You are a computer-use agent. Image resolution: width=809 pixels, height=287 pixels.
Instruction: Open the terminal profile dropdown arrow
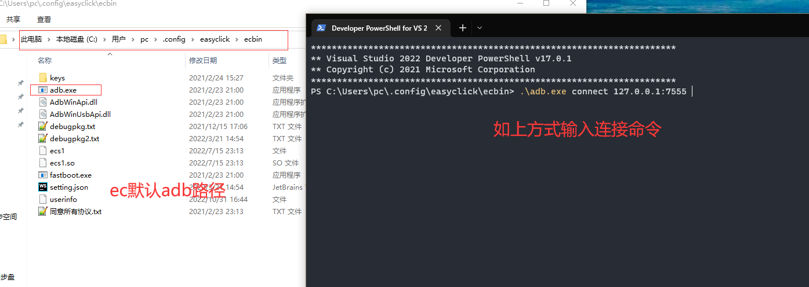480,28
